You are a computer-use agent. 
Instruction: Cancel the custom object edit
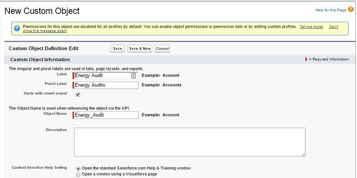click(x=162, y=48)
